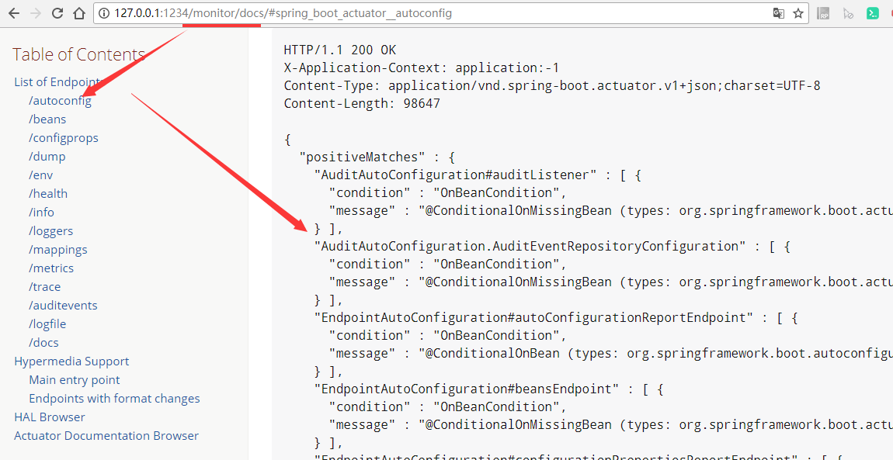
Task: Open Actuator Documentation Browser section
Action: click(106, 436)
